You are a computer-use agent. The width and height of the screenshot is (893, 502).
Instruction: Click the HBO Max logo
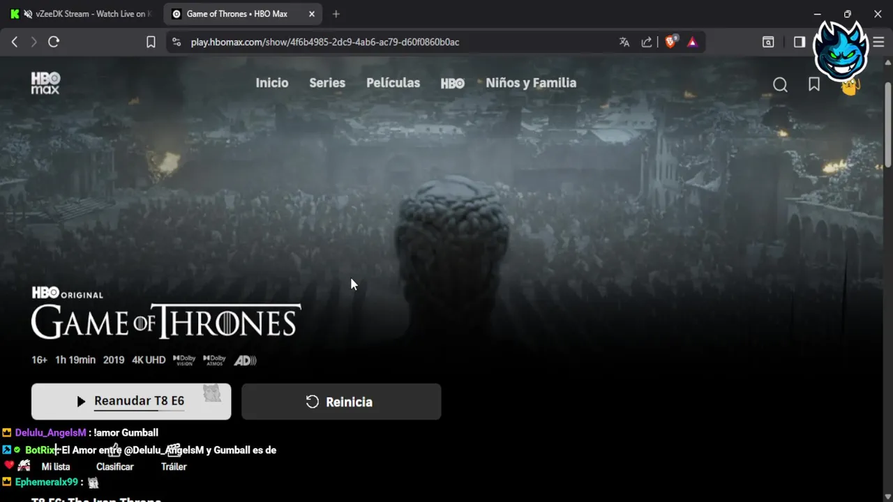click(45, 83)
